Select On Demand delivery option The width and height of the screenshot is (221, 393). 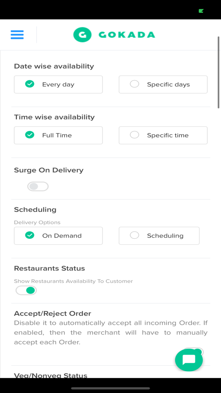tap(58, 236)
